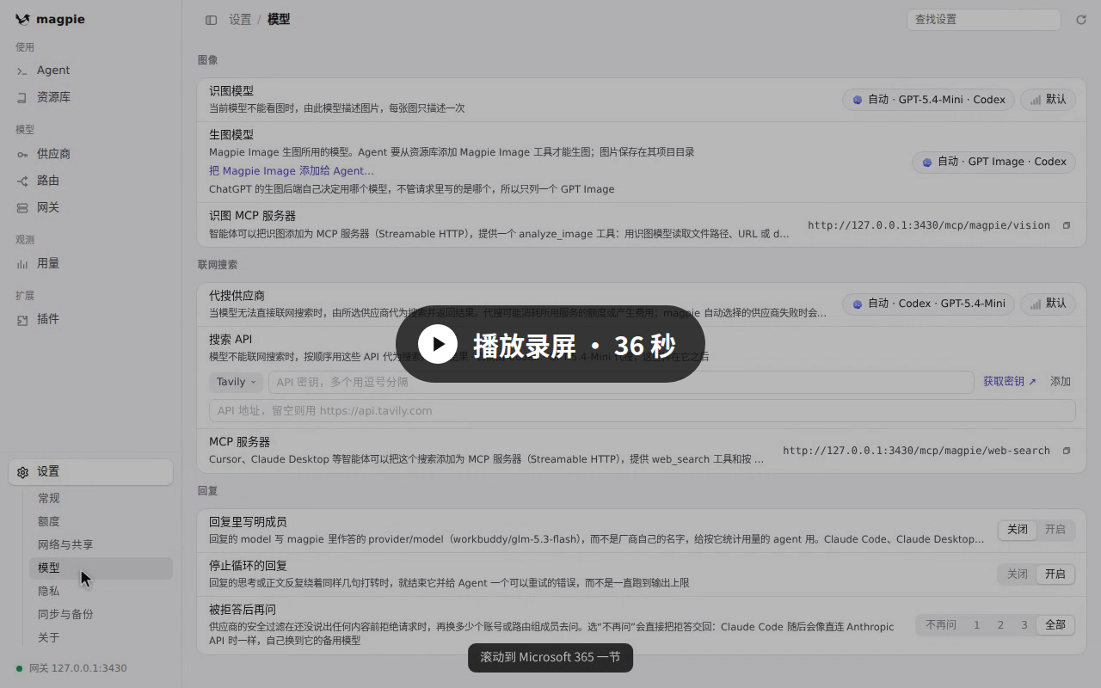Select 全部 for 被拒答后再问

click(1055, 625)
